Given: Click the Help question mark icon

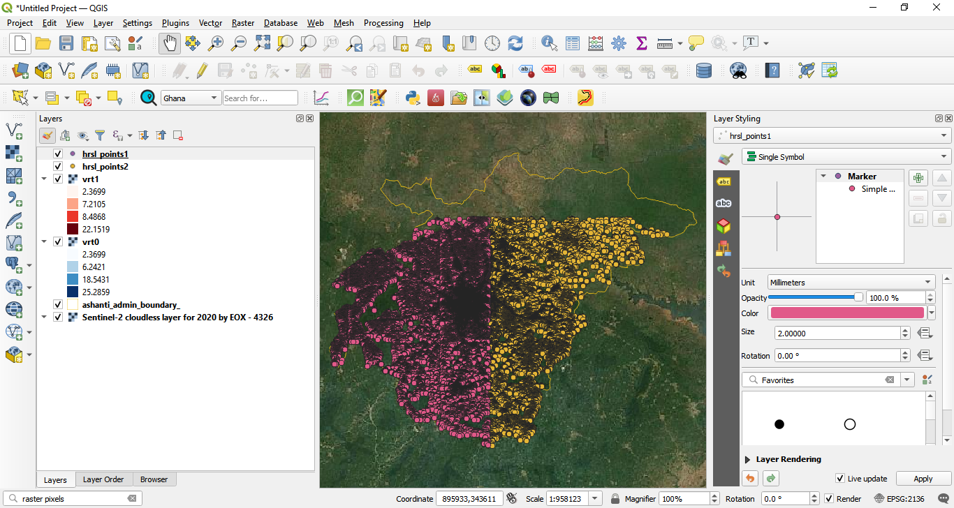Looking at the screenshot, I should [x=772, y=70].
